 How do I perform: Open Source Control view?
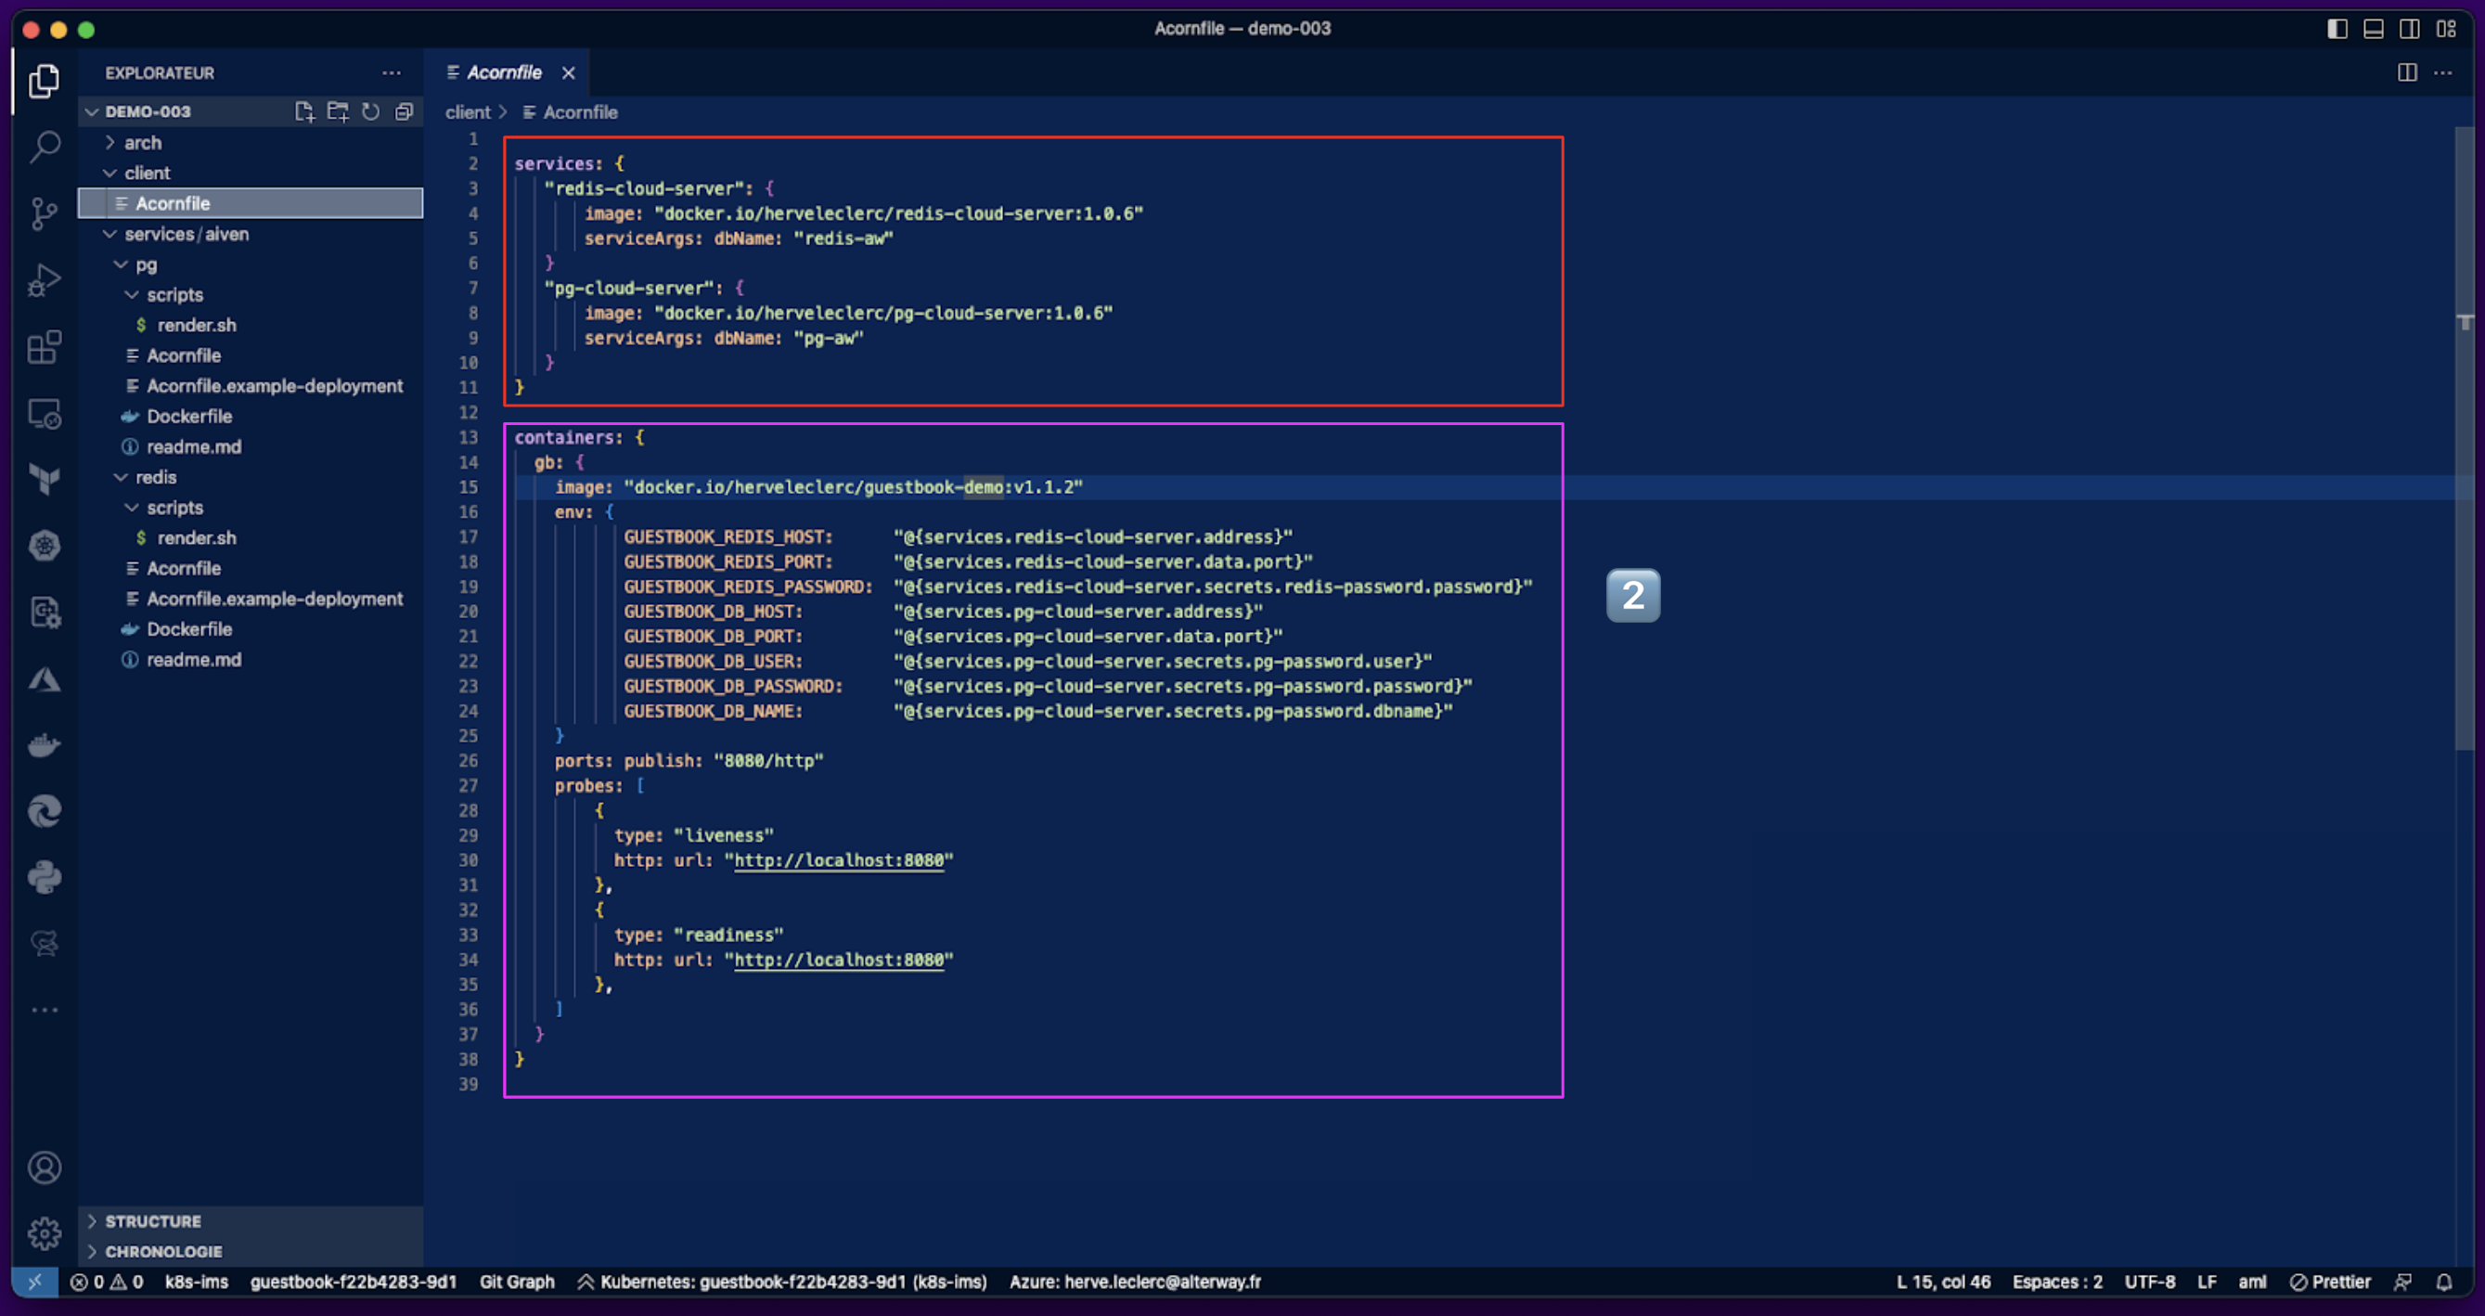click(45, 213)
